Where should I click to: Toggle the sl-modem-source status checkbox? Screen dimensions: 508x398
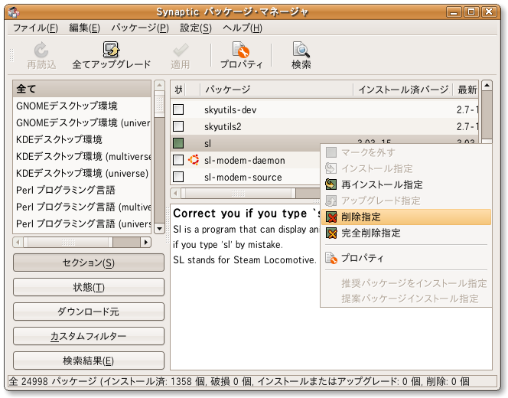pos(178,177)
